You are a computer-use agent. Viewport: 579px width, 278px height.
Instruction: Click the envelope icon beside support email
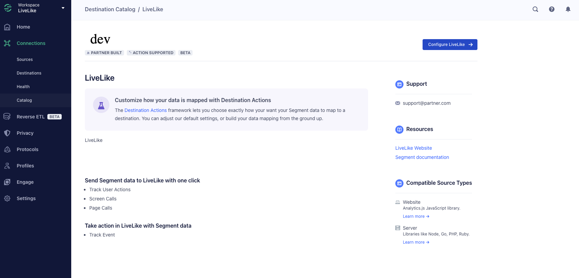click(398, 103)
